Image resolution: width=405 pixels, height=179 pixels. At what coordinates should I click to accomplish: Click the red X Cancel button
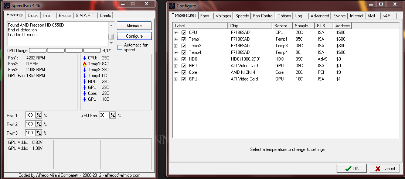(384, 168)
